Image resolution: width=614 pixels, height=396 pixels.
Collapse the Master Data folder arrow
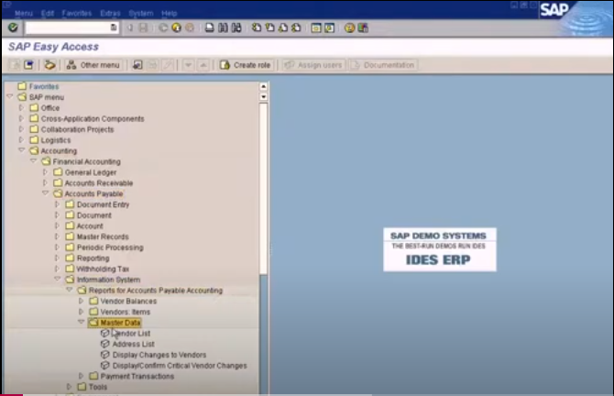pos(81,322)
